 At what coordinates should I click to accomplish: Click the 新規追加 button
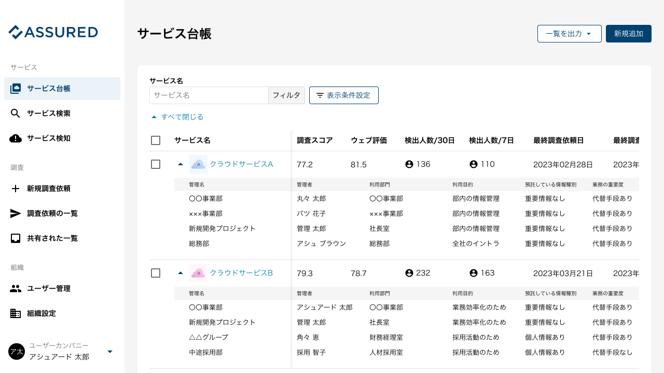[x=628, y=33]
